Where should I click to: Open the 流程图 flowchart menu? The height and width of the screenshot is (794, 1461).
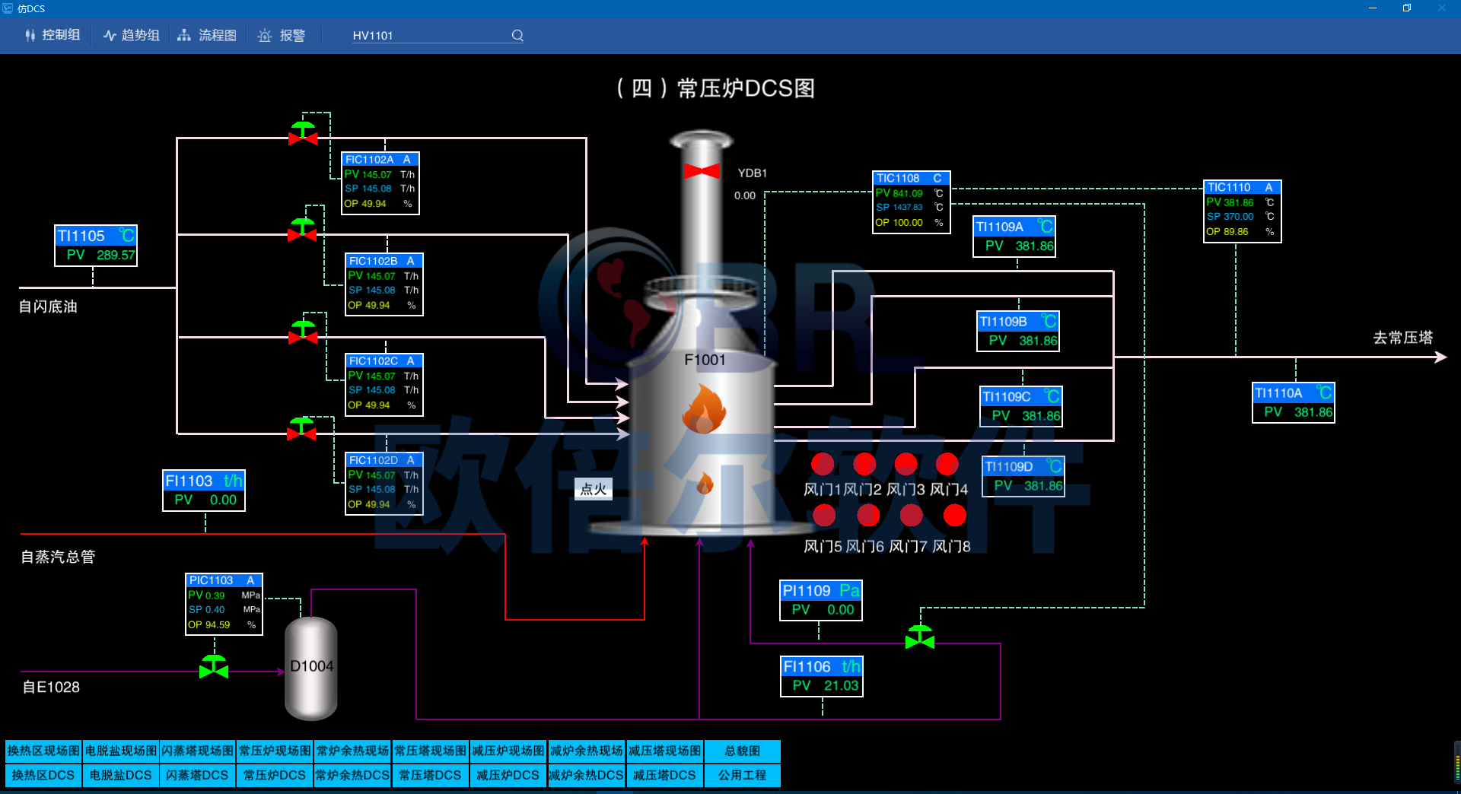207,35
